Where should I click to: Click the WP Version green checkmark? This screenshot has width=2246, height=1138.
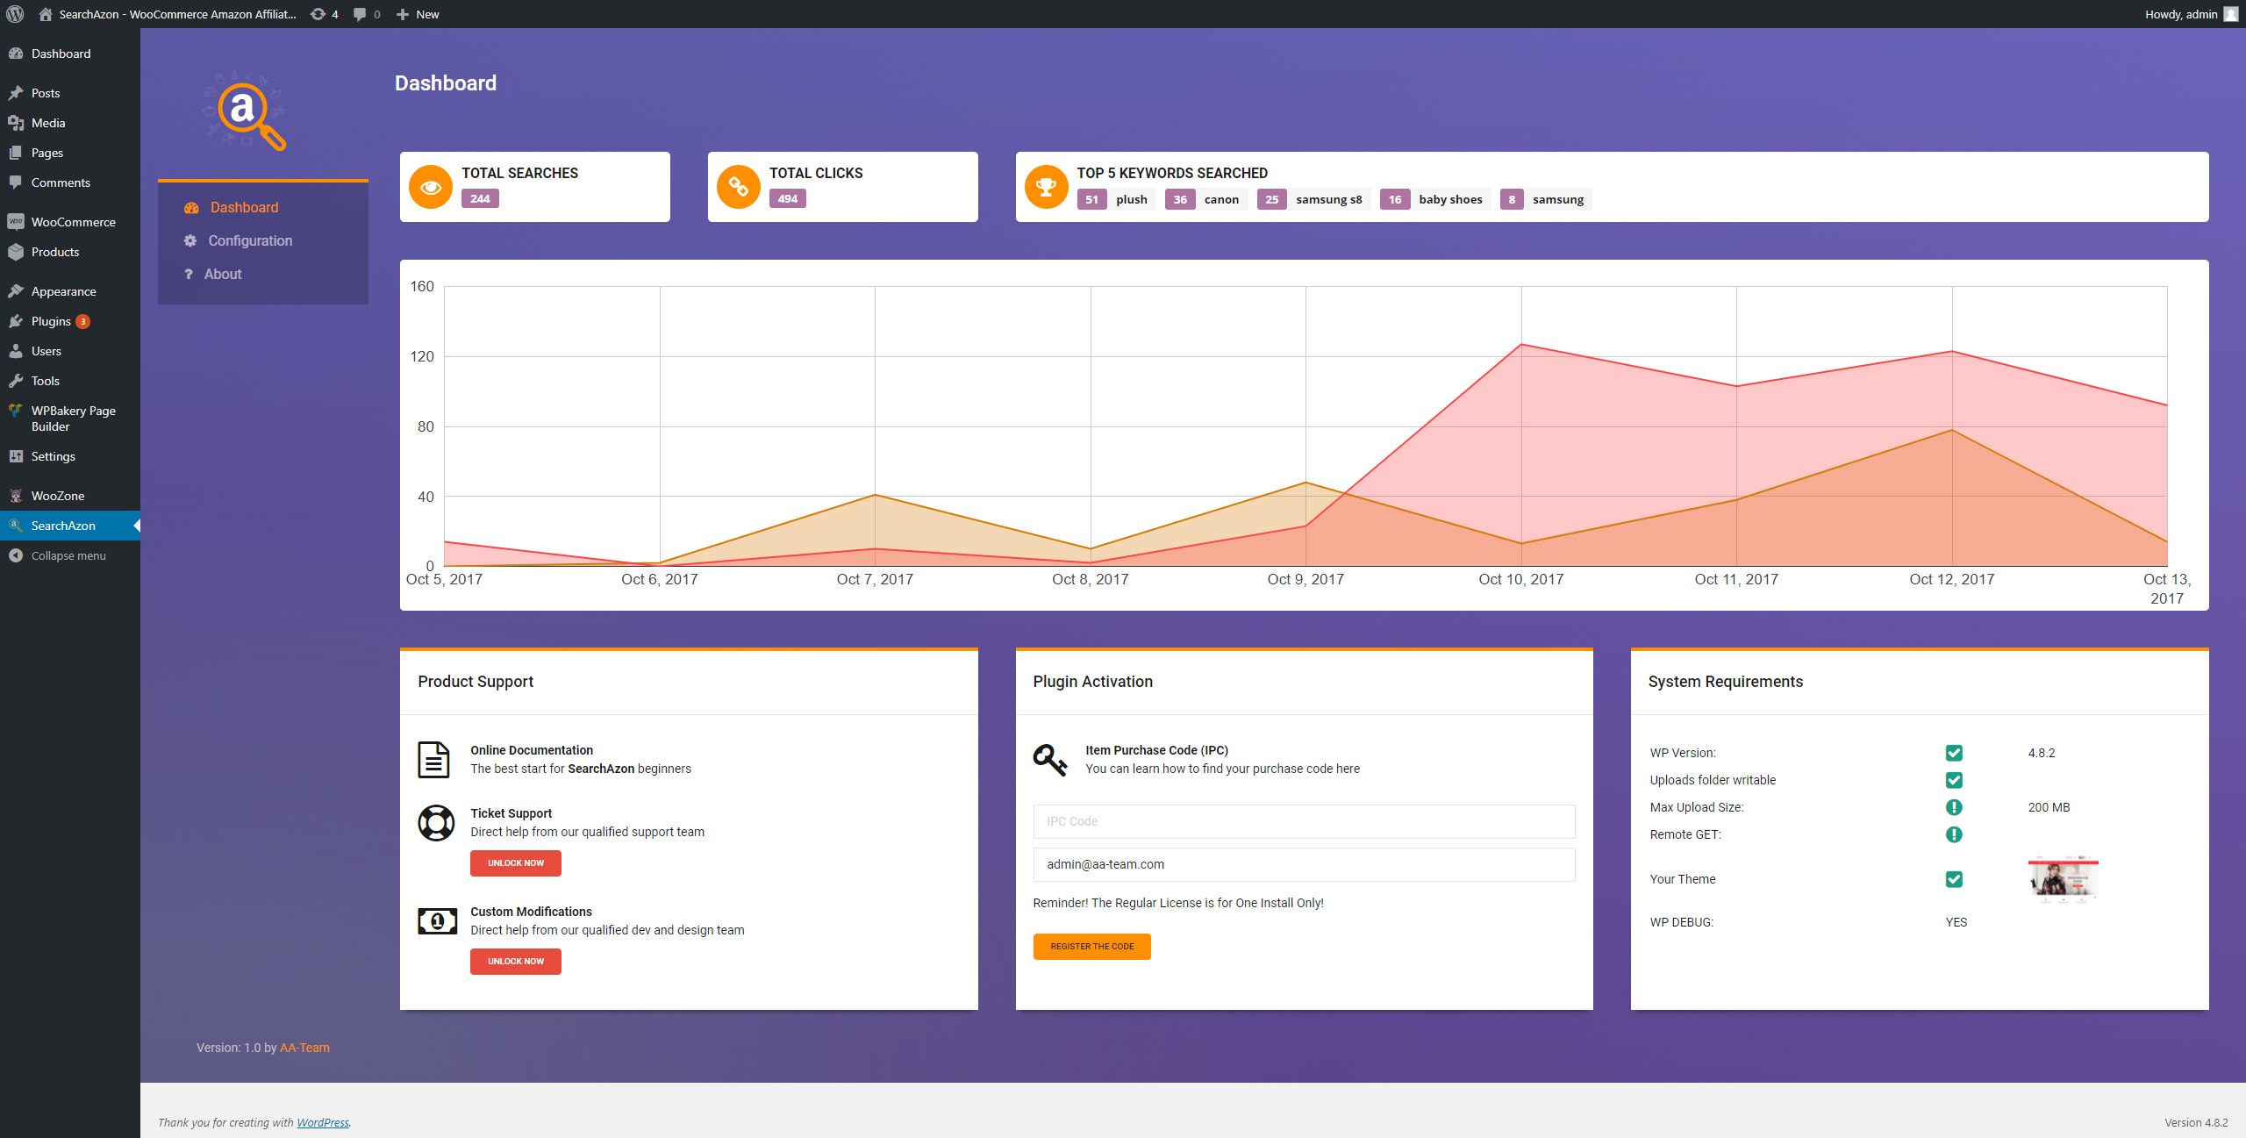pyautogui.click(x=1954, y=753)
